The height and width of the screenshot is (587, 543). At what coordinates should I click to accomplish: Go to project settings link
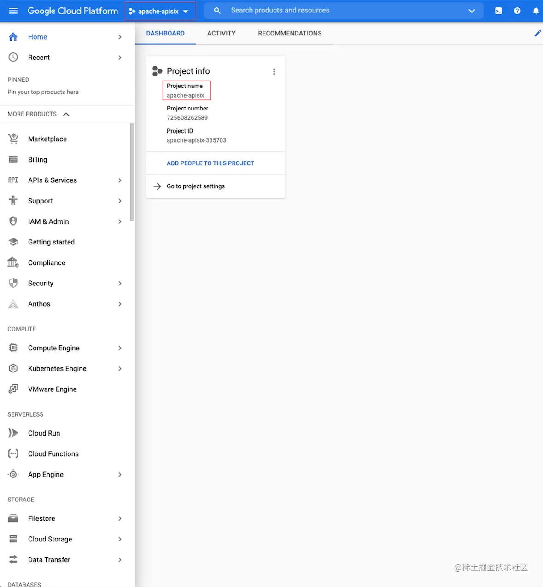click(x=196, y=186)
